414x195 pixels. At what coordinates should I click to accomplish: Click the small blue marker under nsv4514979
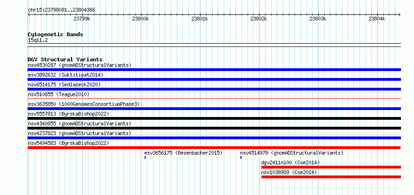pos(241,157)
